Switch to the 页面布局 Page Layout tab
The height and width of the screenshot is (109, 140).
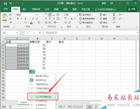36,9
